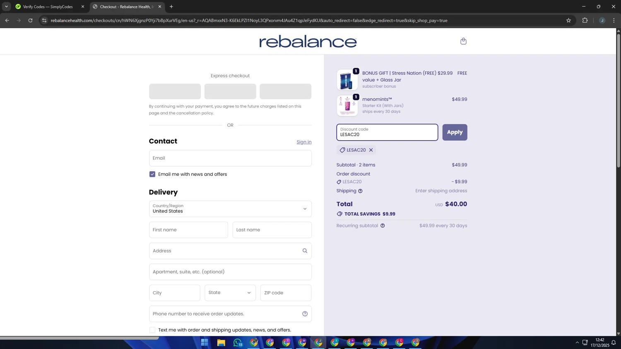This screenshot has width=621, height=349.
Task: Close the Verify Codes SimplyCodes tab
Action: [x=82, y=7]
